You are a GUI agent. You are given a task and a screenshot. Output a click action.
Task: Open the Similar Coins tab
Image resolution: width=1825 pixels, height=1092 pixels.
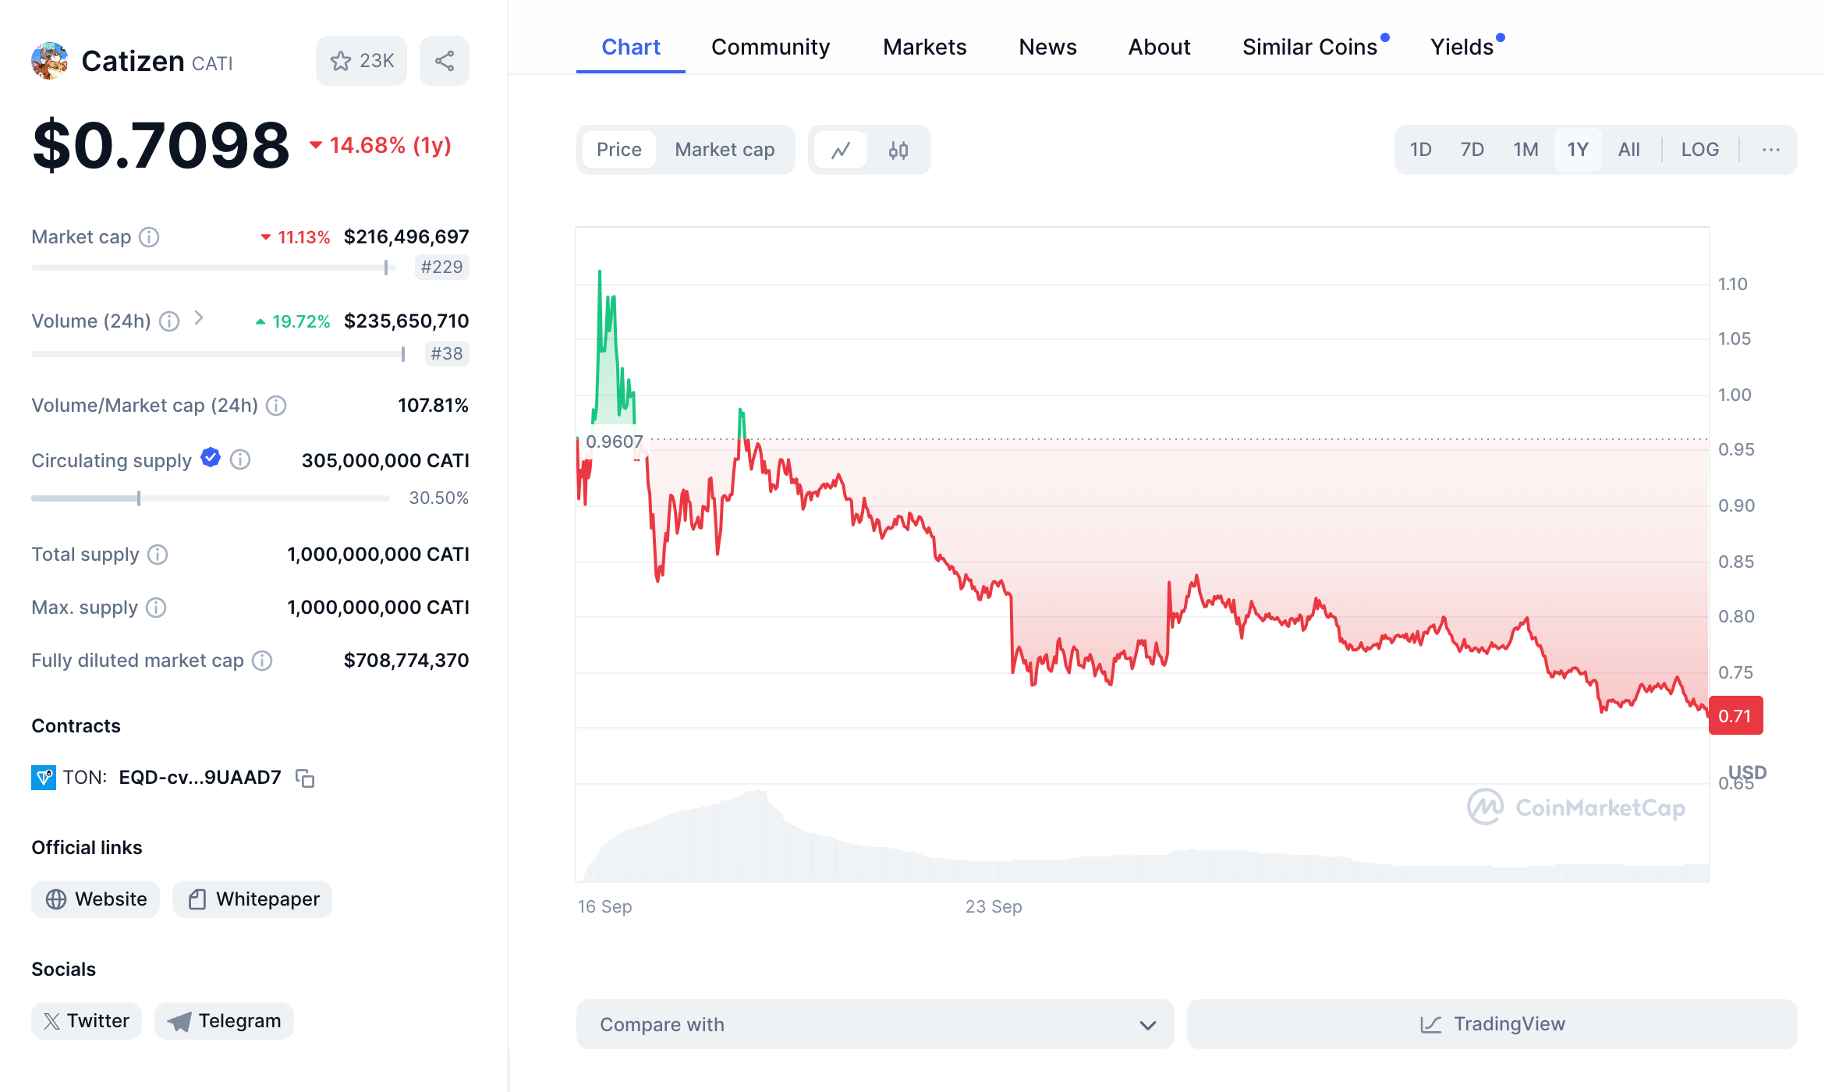(1310, 48)
